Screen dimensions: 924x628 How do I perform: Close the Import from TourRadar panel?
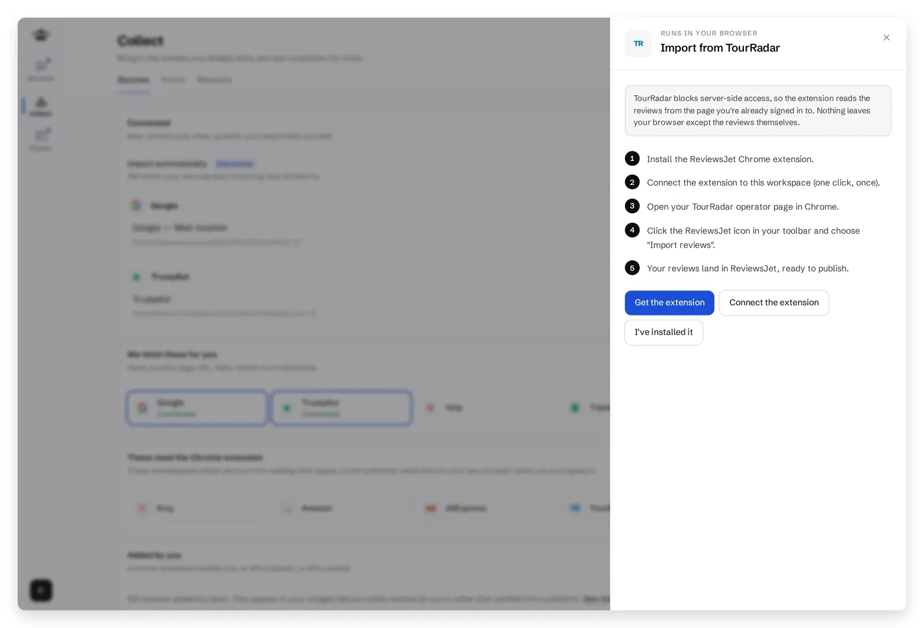(x=886, y=38)
